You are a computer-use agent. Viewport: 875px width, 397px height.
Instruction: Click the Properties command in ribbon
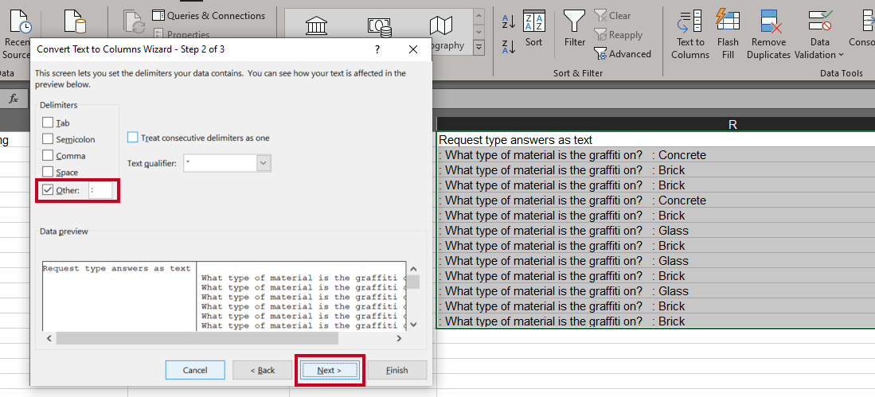(x=182, y=34)
